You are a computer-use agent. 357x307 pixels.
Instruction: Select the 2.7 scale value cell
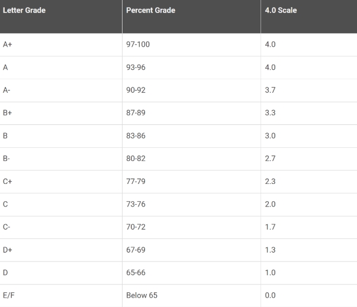(x=309, y=159)
